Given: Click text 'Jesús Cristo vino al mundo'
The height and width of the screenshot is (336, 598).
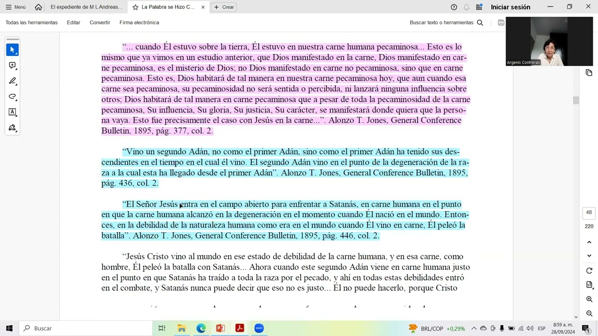Looking at the screenshot, I should click(174, 256).
